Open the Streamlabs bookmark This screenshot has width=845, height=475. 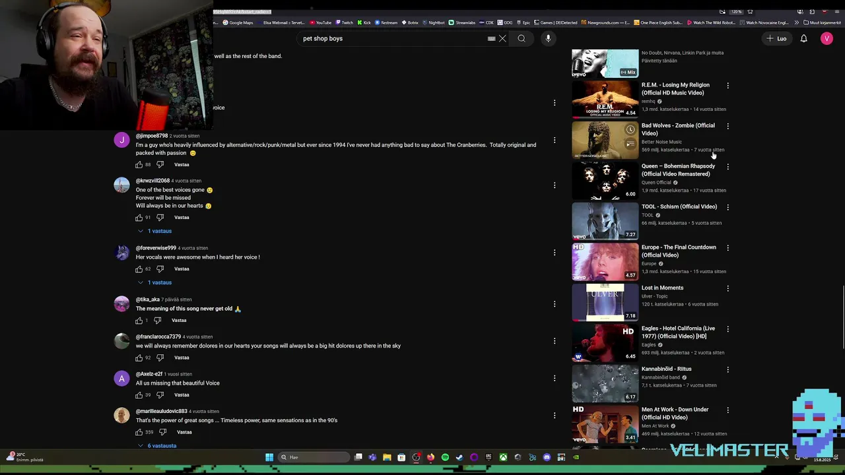[x=461, y=22]
